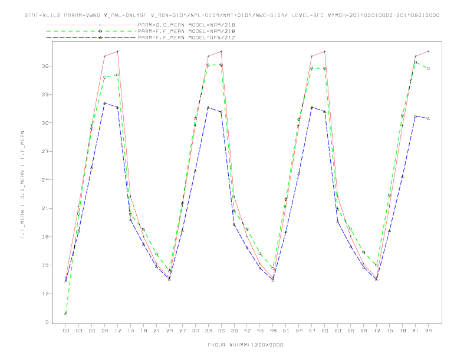467x360 pixels.
Task: Click x-axis tick label 18
Action: pyautogui.click(x=143, y=331)
